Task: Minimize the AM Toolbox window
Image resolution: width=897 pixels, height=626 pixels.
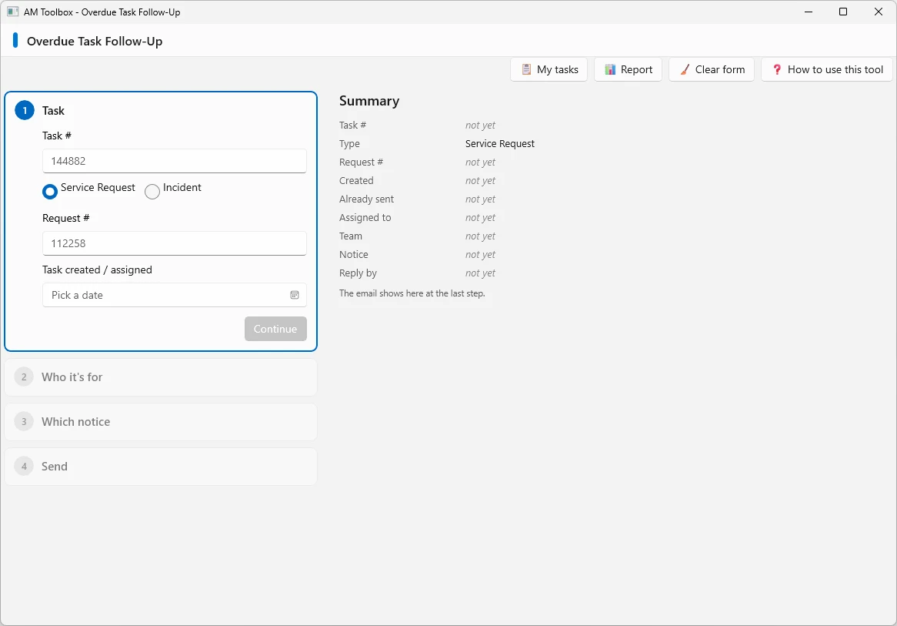Action: tap(809, 12)
